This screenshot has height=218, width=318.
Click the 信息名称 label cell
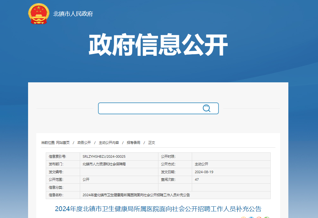[63, 195]
